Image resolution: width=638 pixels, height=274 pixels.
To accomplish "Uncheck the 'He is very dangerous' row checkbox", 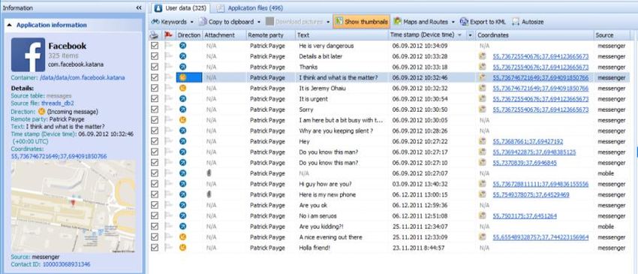I will (x=154, y=46).
